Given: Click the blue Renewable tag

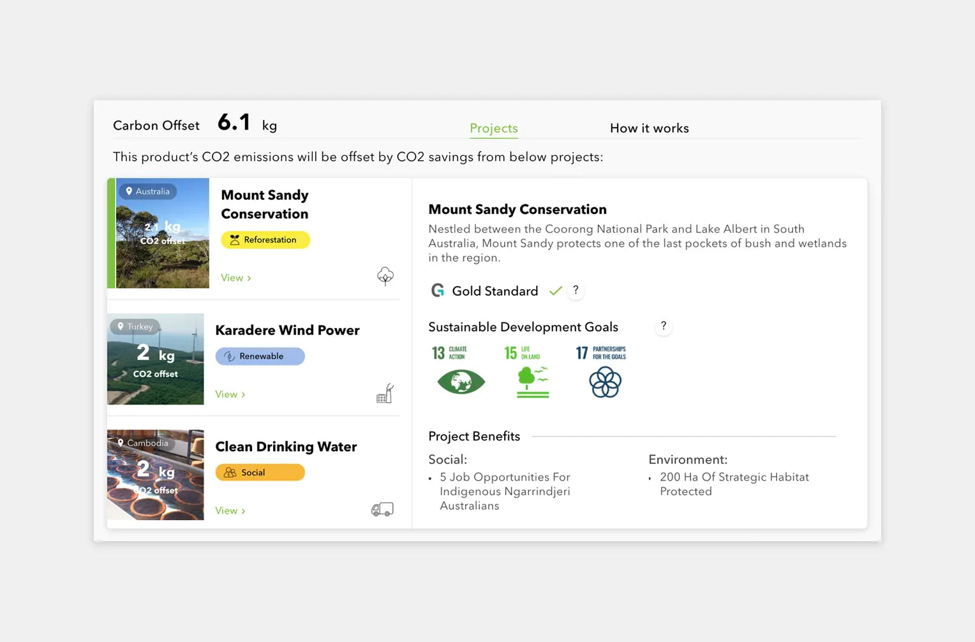Looking at the screenshot, I should (x=260, y=356).
